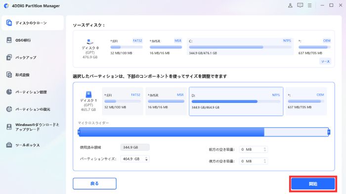Select target OEM partition on Disk 1

[306, 101]
